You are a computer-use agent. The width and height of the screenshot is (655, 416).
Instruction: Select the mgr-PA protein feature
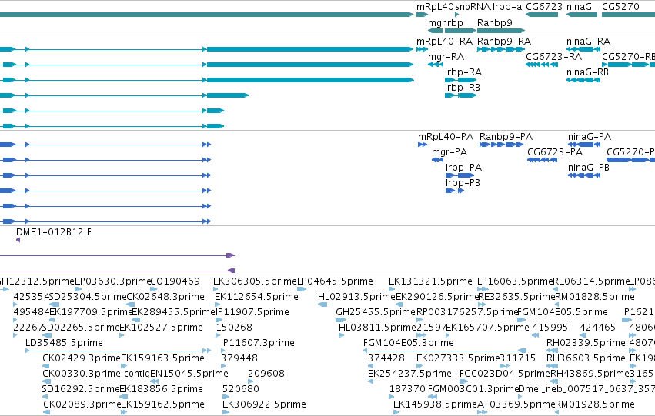(x=437, y=160)
